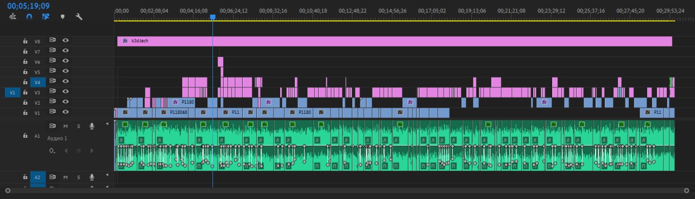Toggle sync lock on track V2
Viewport: 695px width, 199px height.
pyautogui.click(x=53, y=101)
